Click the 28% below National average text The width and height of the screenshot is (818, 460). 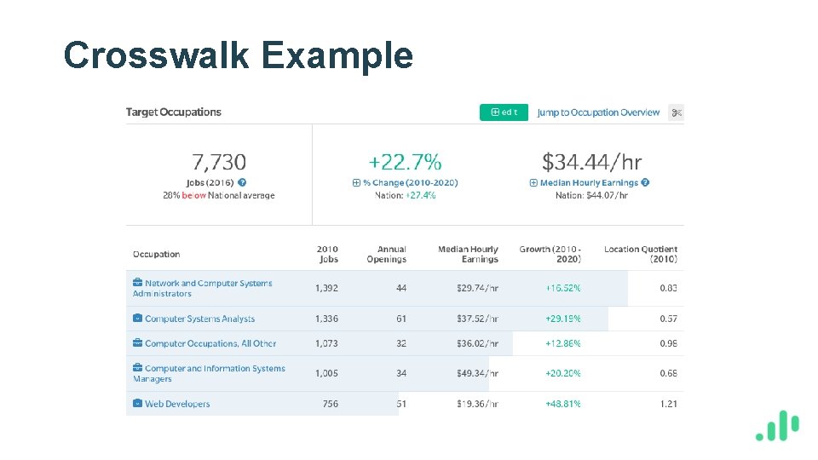coord(219,196)
